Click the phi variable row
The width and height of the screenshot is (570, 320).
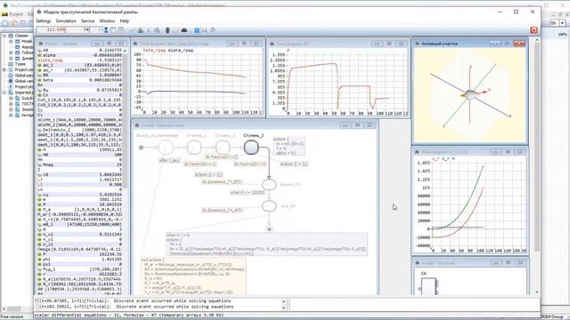coord(80,260)
